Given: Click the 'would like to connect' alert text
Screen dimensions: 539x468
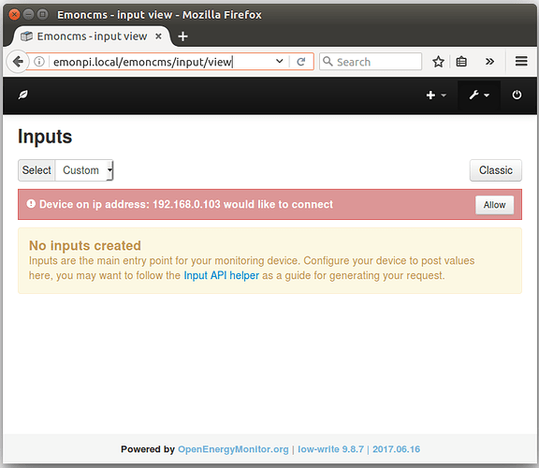Looking at the screenshot, I should [x=278, y=204].
